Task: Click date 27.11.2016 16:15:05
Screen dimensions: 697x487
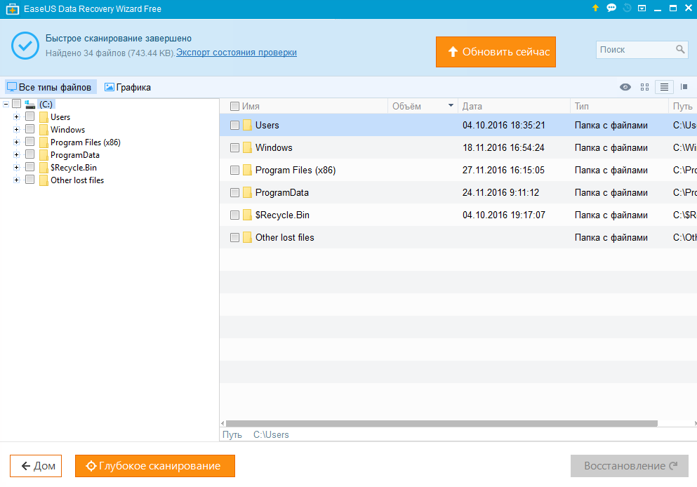Action: click(503, 171)
